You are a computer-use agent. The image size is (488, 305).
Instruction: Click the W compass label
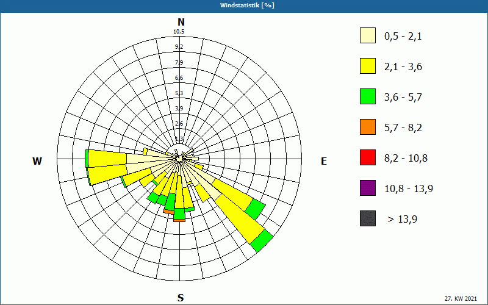click(37, 161)
